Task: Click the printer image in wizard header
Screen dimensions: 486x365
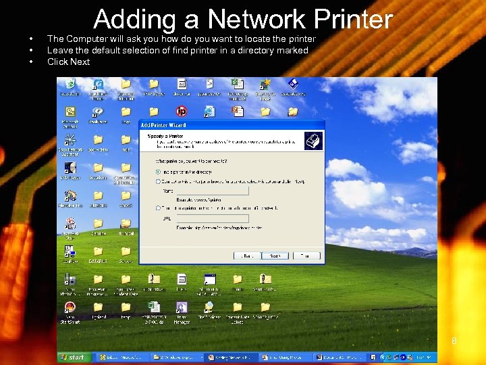Action: 313,141
